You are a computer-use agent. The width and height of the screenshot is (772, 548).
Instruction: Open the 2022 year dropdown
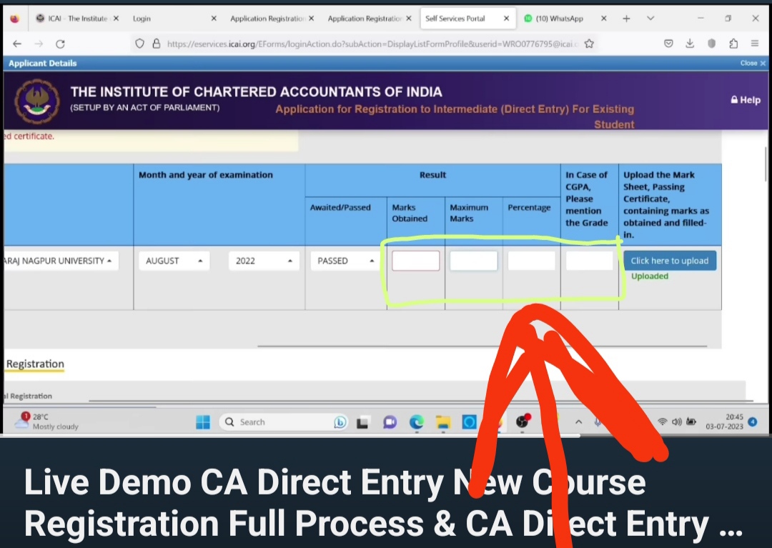(264, 261)
